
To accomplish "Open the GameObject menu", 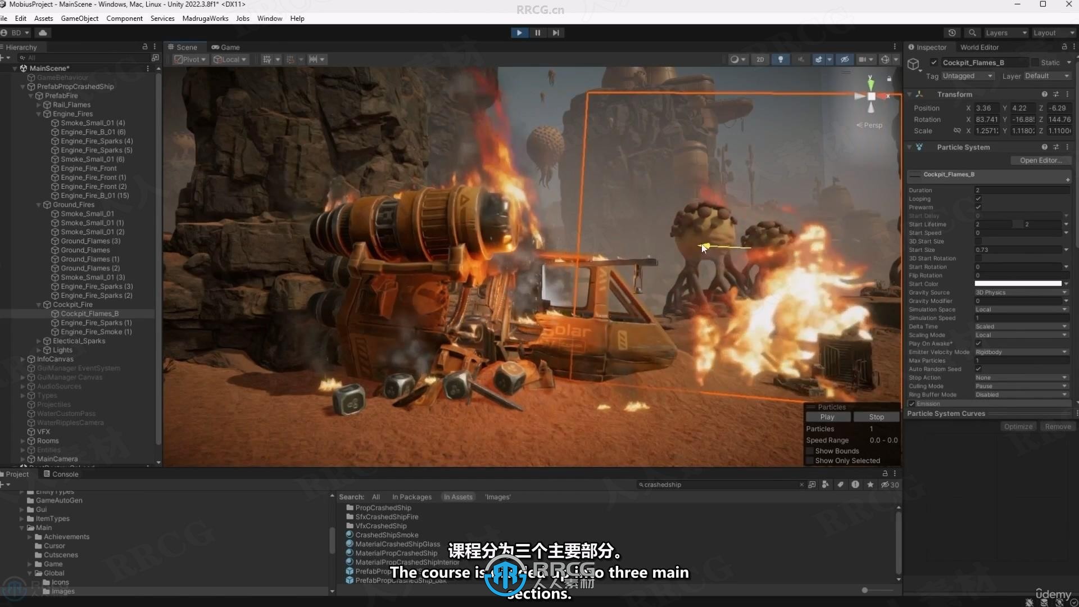I will [79, 18].
